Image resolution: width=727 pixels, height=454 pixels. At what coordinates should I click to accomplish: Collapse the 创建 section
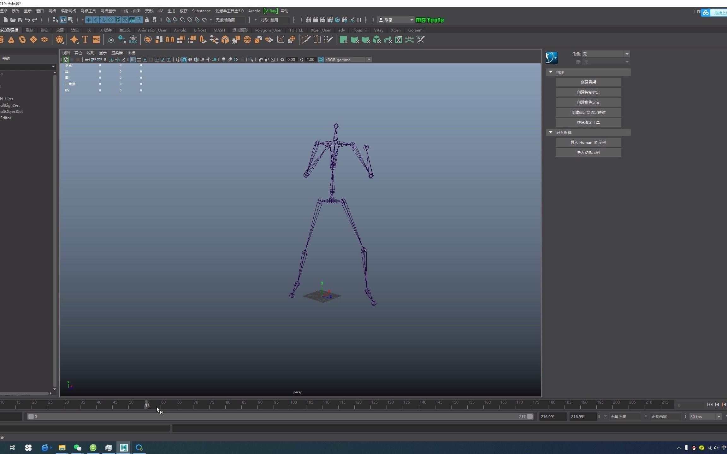click(x=551, y=72)
